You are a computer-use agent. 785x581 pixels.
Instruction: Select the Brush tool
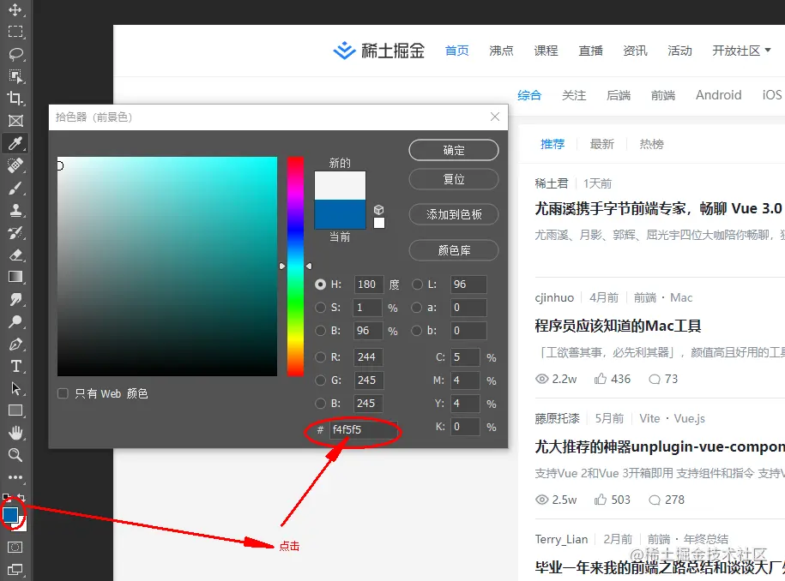coord(15,188)
